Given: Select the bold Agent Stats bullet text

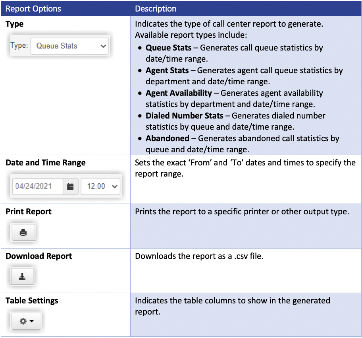Looking at the screenshot, I should coord(167,70).
